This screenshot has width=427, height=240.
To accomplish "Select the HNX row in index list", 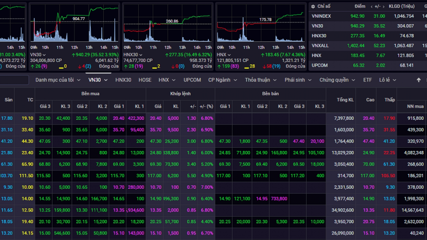I will 368,56.
